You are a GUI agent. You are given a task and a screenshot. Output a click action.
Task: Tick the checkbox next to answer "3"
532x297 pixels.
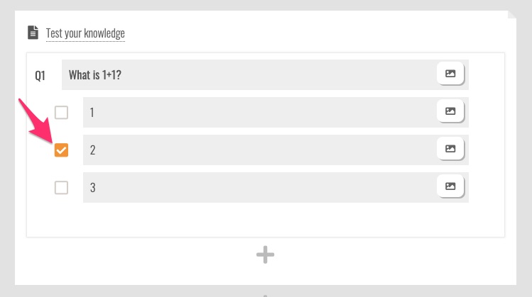(x=62, y=187)
